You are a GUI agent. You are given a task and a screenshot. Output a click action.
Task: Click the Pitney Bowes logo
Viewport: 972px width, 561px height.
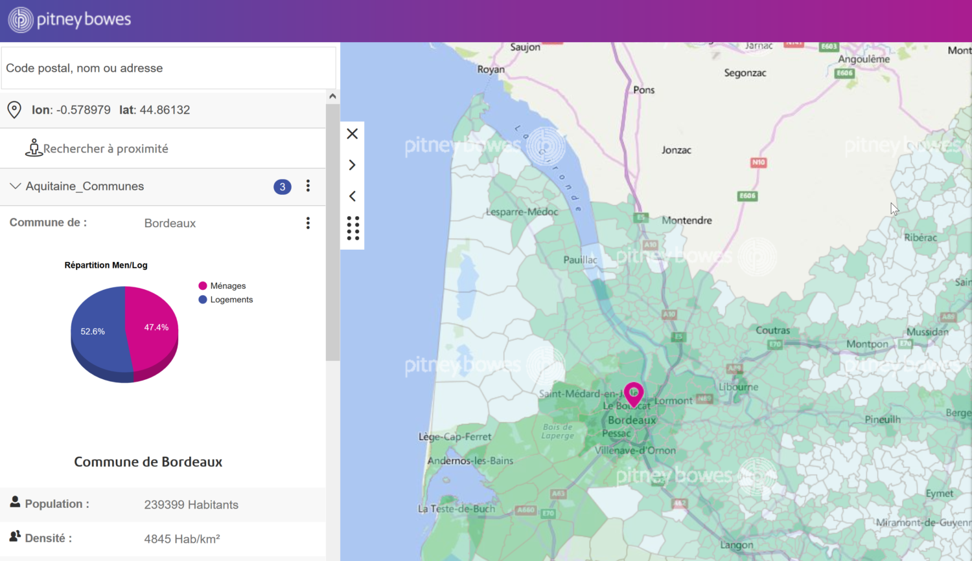[69, 20]
